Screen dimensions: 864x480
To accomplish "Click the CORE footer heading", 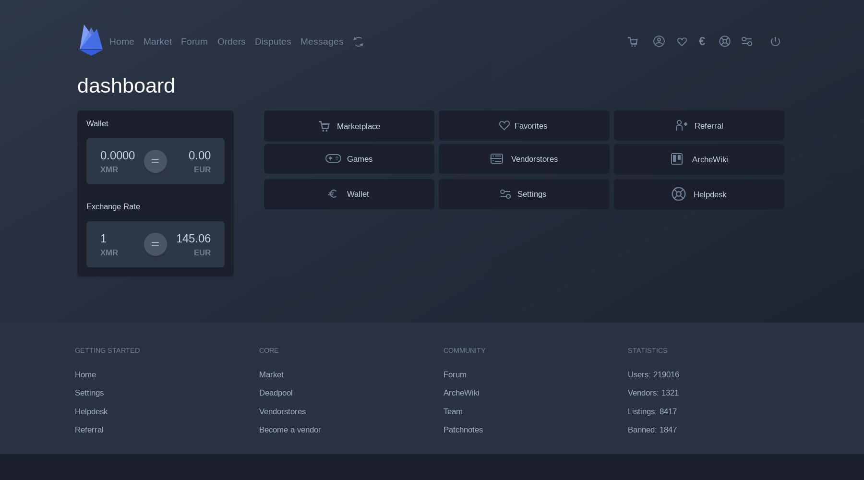I will coord(269,350).
